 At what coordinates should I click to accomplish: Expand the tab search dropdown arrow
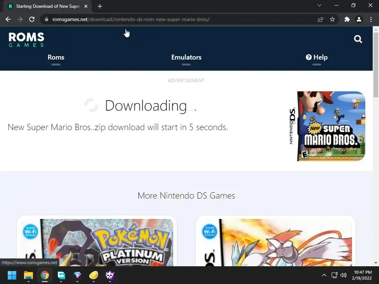319,5
